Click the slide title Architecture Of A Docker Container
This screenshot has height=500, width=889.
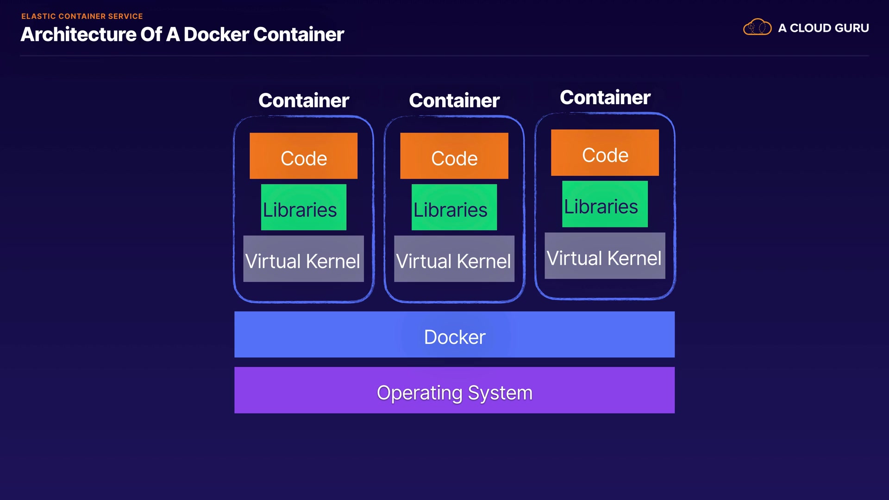182,35
